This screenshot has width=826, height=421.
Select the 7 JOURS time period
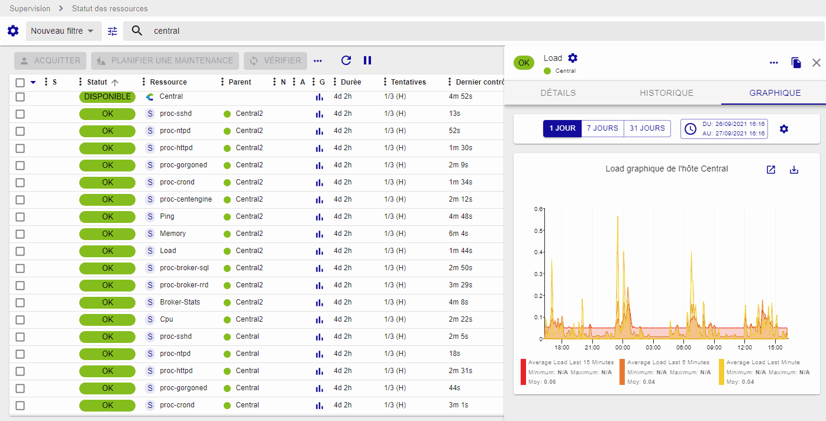click(x=602, y=128)
